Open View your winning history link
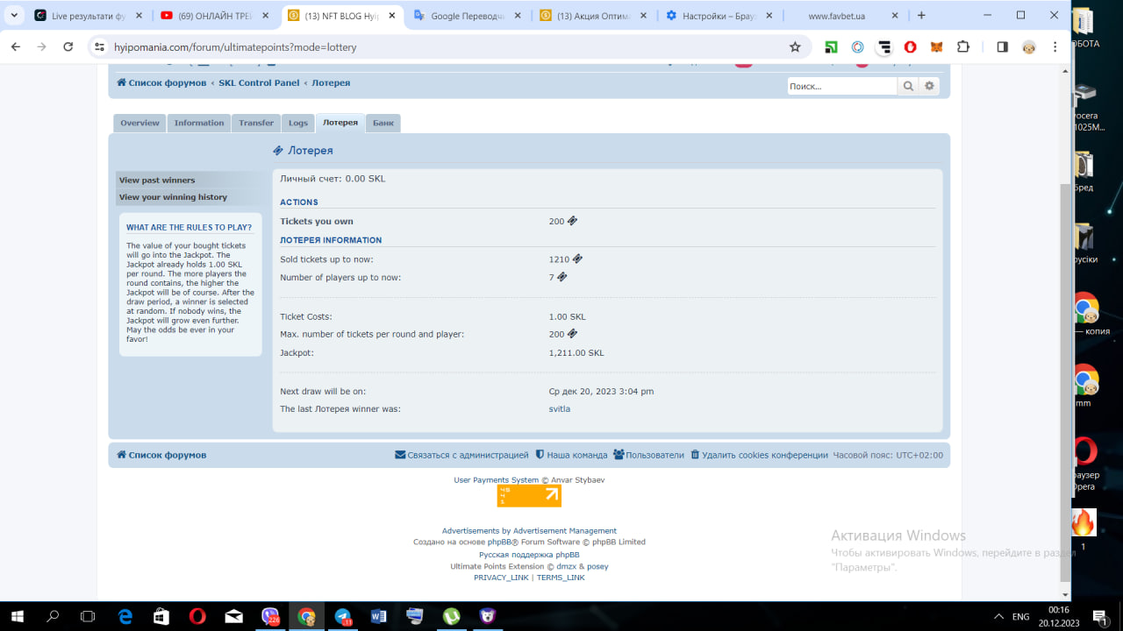The height and width of the screenshot is (631, 1123). click(x=173, y=197)
